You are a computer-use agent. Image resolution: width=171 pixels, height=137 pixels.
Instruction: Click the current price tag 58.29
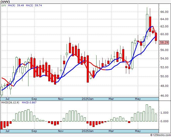[x=164, y=42]
